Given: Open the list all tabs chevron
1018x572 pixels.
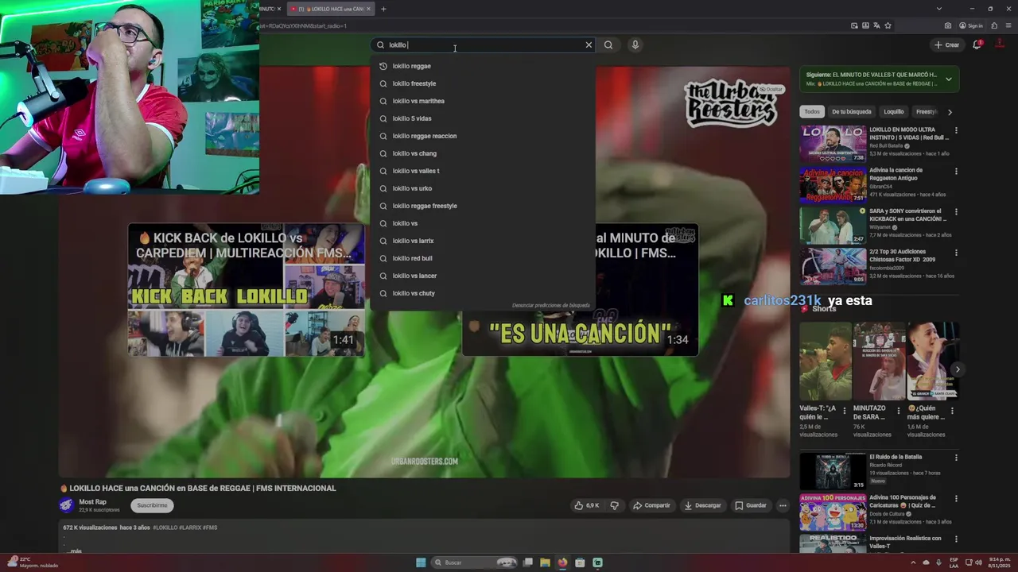Looking at the screenshot, I should (x=938, y=9).
